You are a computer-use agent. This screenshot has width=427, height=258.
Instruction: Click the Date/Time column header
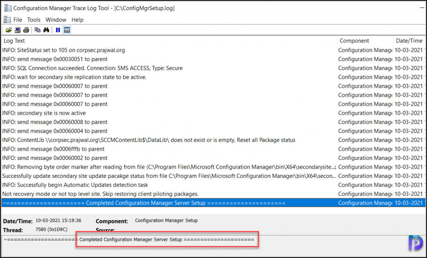[409, 40]
